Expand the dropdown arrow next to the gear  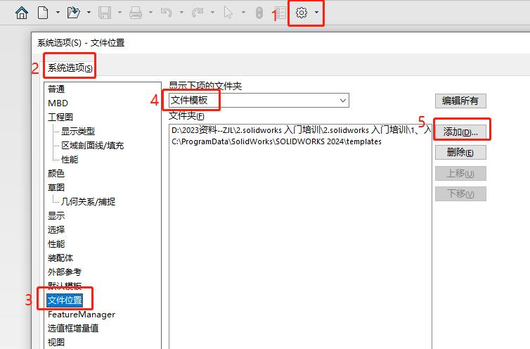click(x=317, y=13)
